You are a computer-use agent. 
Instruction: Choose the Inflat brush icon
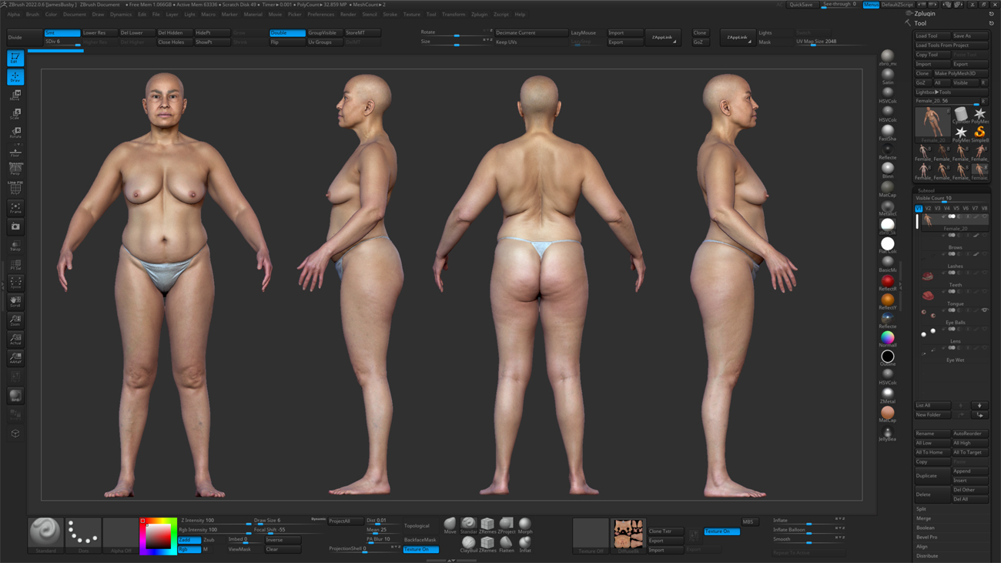tap(524, 545)
